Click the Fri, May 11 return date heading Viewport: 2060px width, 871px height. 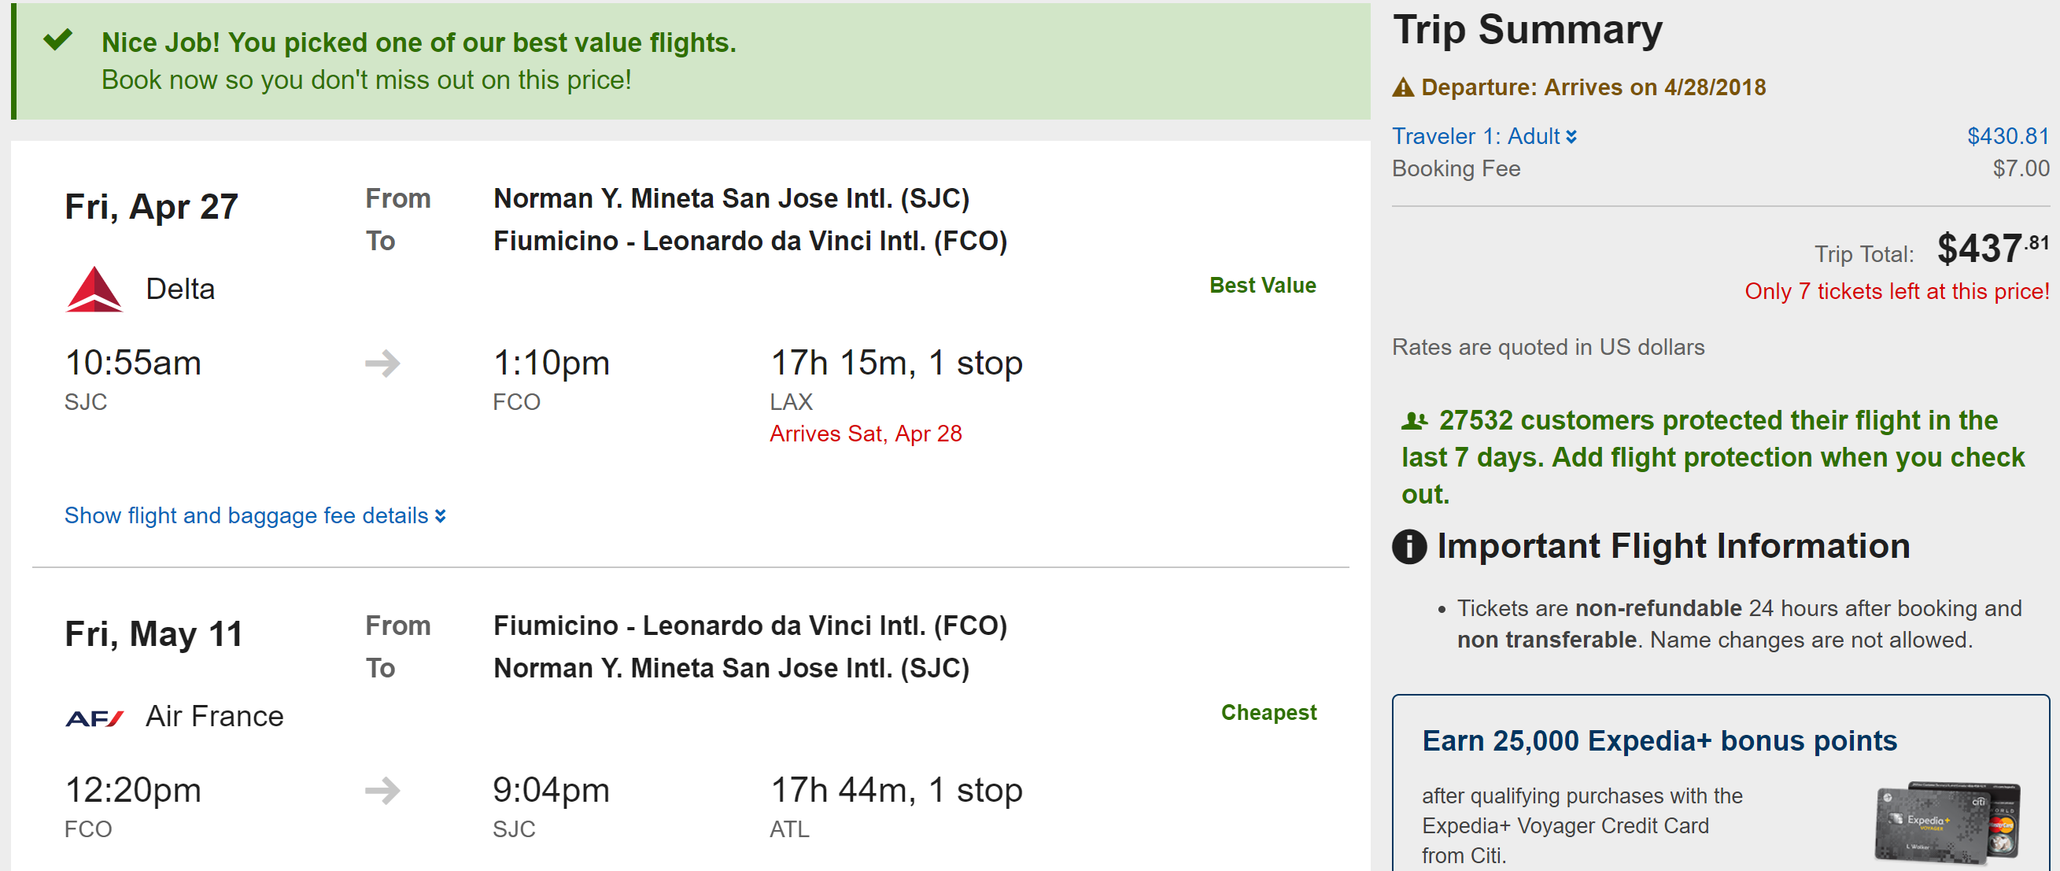coord(153,634)
